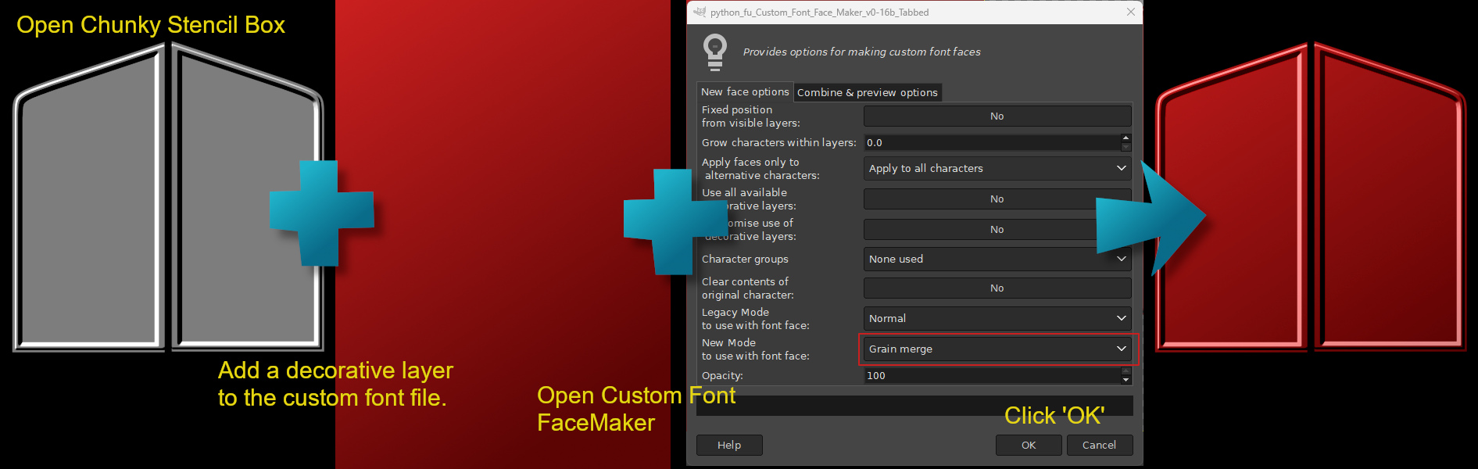Decrease Grow characters within layers value
The width and height of the screenshot is (1478, 469).
(1125, 147)
